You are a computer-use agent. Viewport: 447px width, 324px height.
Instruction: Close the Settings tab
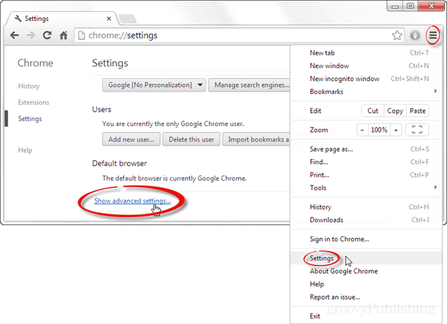[109, 19]
